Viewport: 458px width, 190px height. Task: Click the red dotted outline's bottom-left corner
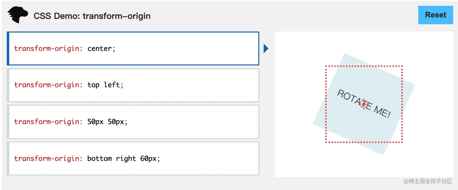coord(326,142)
